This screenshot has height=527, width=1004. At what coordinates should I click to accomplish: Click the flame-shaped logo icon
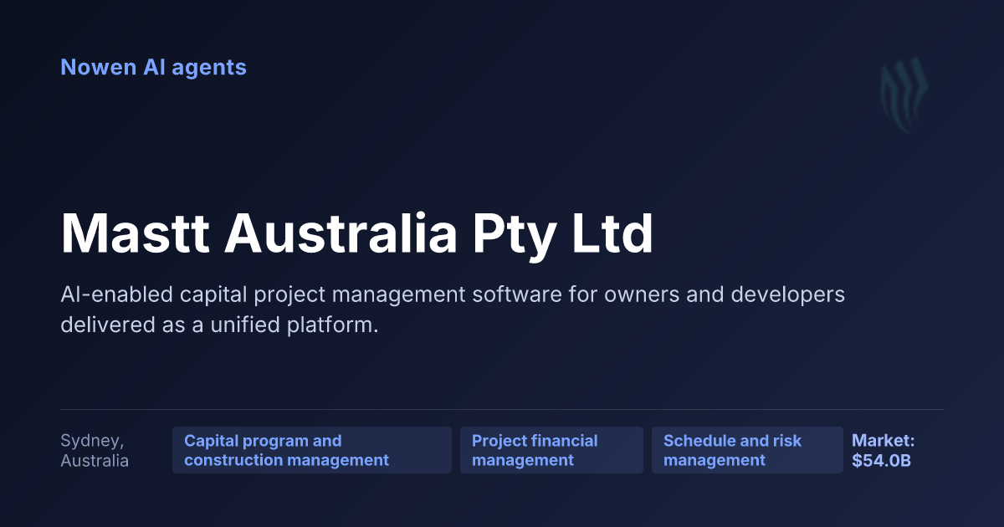(904, 95)
